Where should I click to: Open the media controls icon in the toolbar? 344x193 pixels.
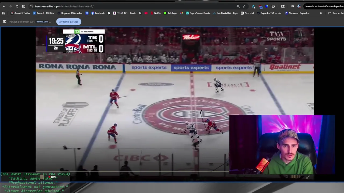point(293,6)
